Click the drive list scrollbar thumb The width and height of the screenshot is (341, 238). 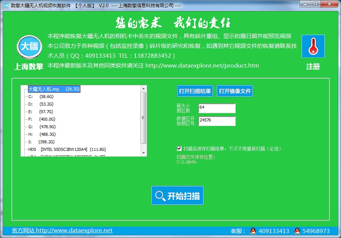point(143,118)
